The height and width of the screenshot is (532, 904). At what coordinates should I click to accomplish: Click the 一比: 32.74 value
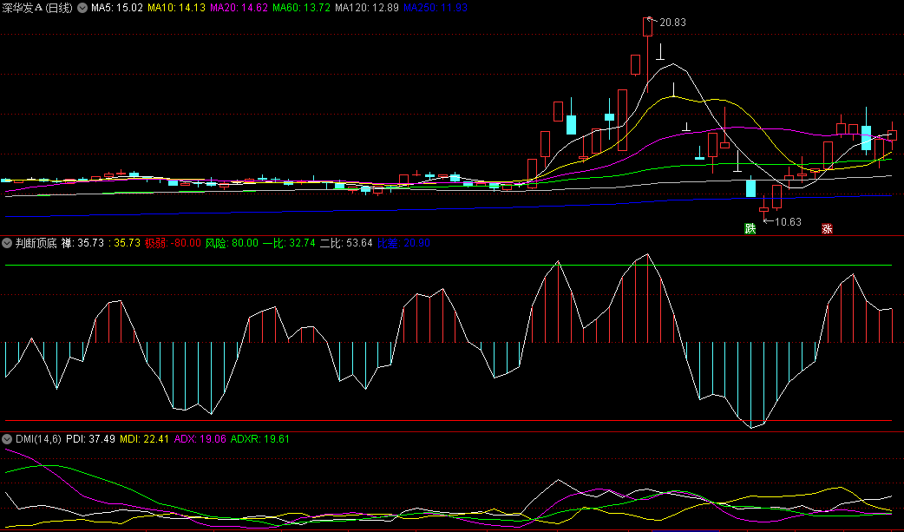289,244
